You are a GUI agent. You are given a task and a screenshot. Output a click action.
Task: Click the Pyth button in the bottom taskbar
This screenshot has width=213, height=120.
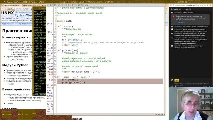point(20,115)
